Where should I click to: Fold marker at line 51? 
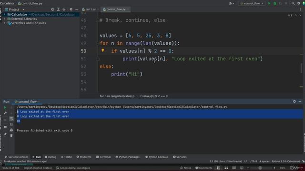98,59
